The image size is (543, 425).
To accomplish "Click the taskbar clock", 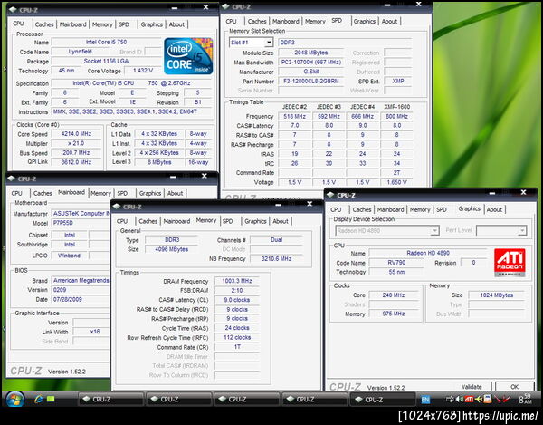I will (525, 399).
